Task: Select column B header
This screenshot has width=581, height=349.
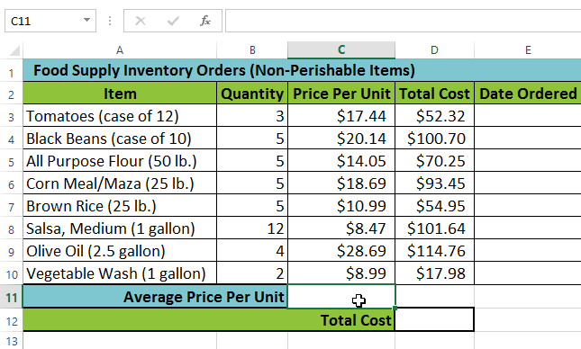Action: pos(252,50)
